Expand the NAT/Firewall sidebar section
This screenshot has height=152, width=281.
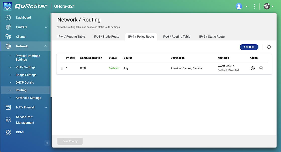point(46,107)
